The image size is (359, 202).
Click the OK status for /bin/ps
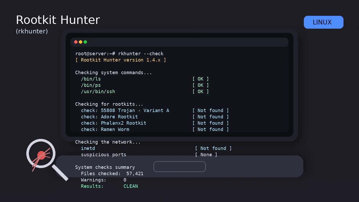click(x=201, y=85)
